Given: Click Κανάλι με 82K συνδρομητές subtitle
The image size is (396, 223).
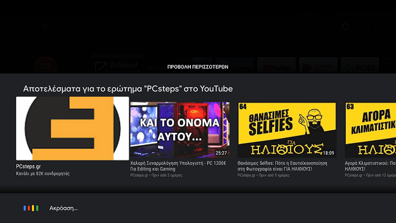Looking at the screenshot, I should 43,174.
